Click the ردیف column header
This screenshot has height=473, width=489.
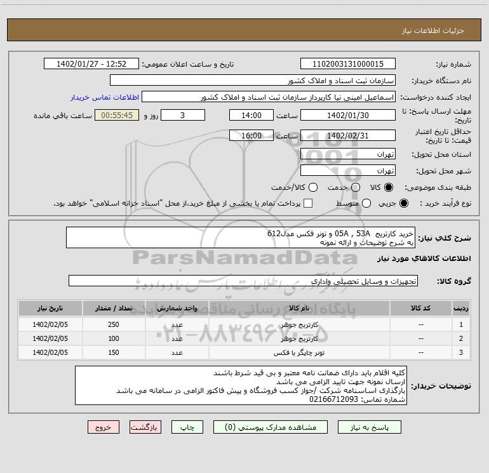pyautogui.click(x=461, y=309)
